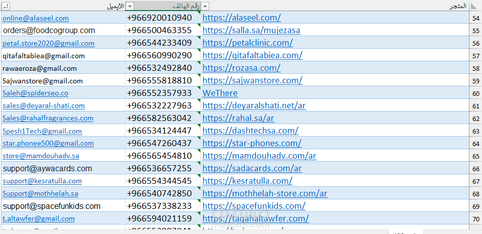
Task: Follow the https://kesratulla.com/ store link
Action: click(x=248, y=181)
